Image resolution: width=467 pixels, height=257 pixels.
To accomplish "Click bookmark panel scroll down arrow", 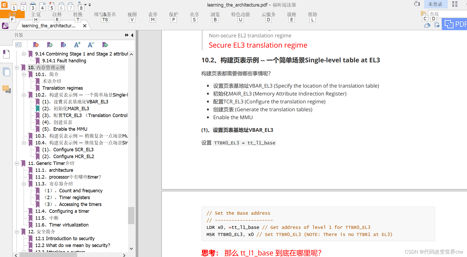I will (131, 249).
